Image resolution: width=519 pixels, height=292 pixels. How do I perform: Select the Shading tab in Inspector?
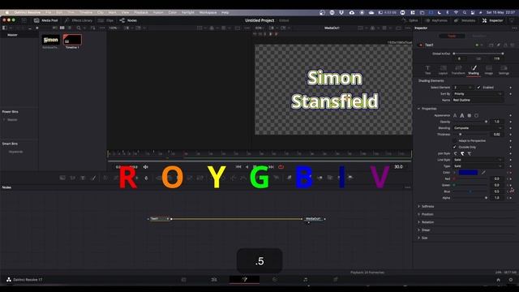[474, 70]
